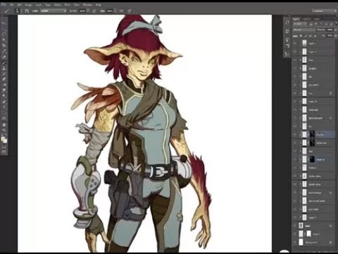Open the Filter menu
This screenshot has width=338, height=254.
tap(68, 4)
